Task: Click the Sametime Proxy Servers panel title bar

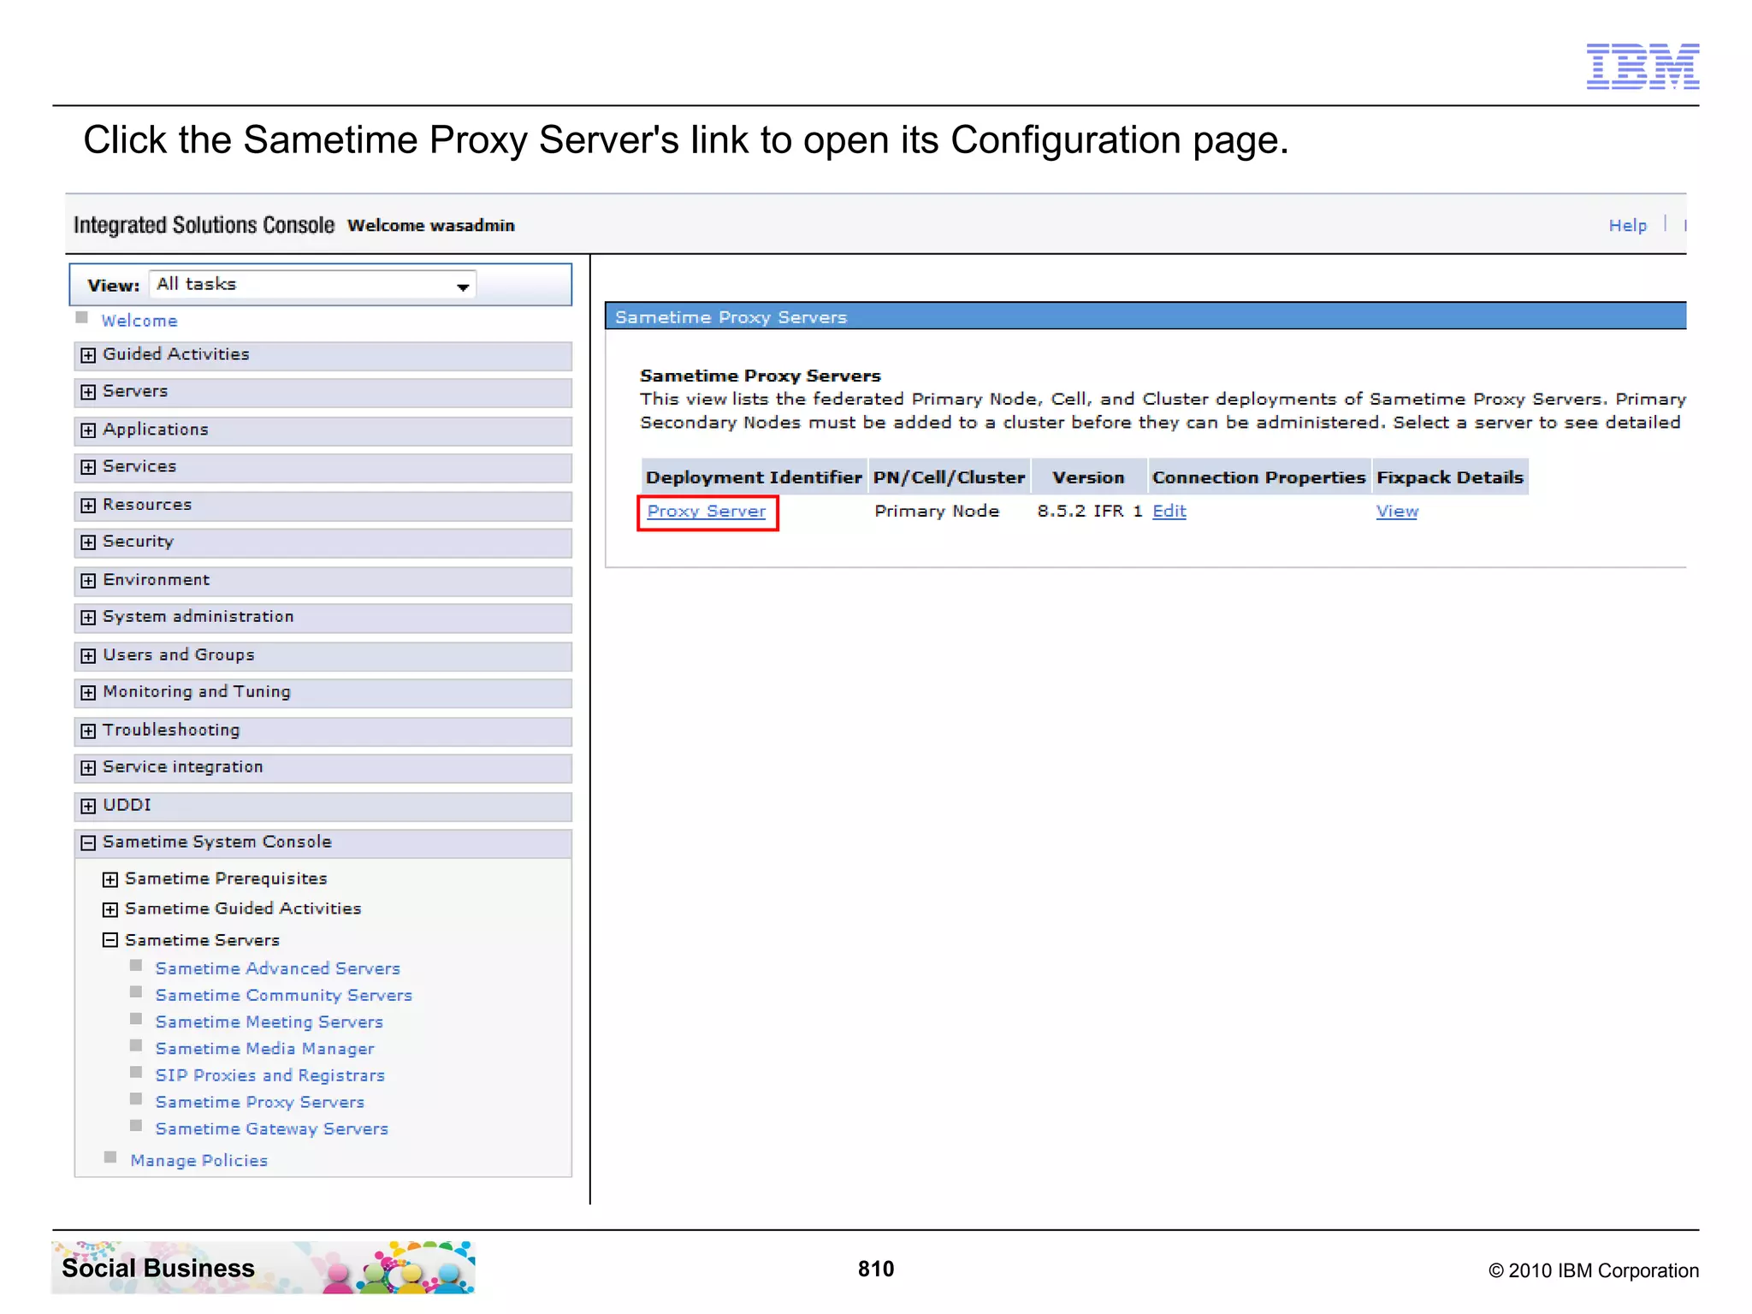Action: pyautogui.click(x=1145, y=317)
